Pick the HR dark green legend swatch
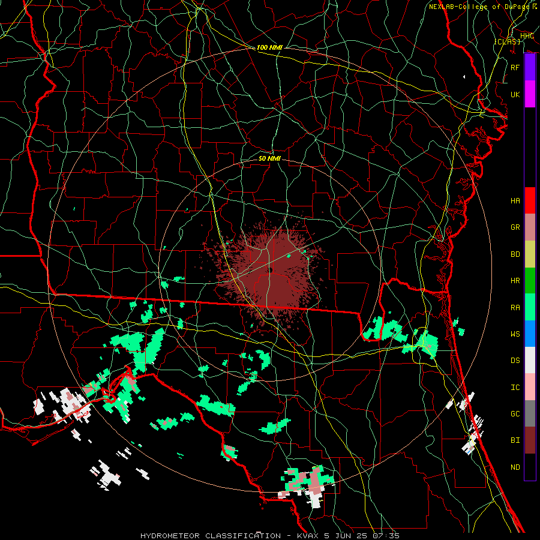This screenshot has width=540, height=540. pyautogui.click(x=530, y=280)
